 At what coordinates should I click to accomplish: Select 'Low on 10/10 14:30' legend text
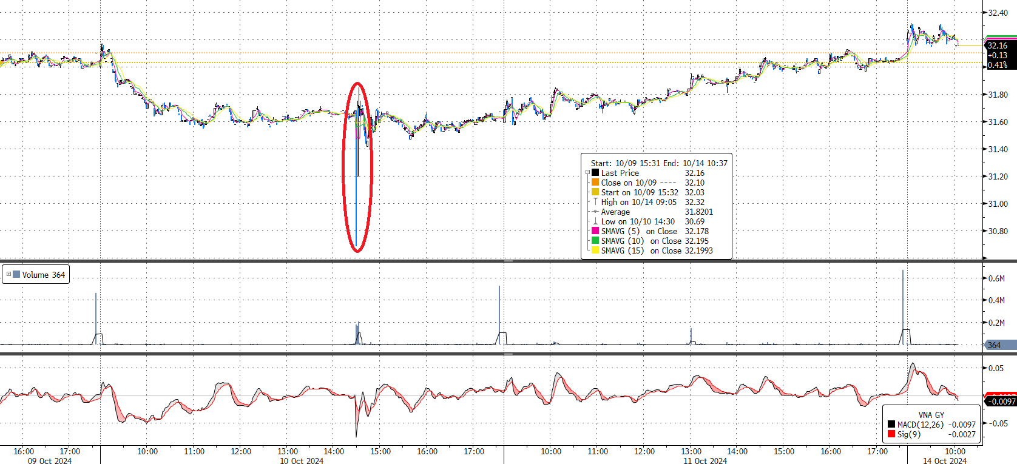point(638,221)
